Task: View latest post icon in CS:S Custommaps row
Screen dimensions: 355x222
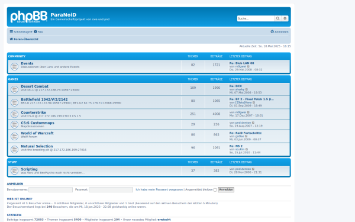Action: (x=253, y=123)
